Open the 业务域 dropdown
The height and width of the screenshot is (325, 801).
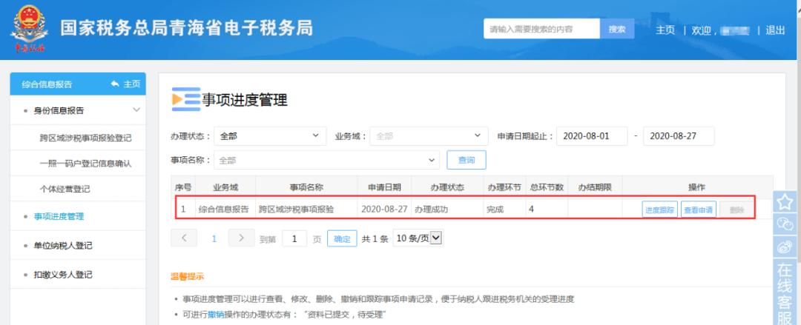[x=429, y=136]
